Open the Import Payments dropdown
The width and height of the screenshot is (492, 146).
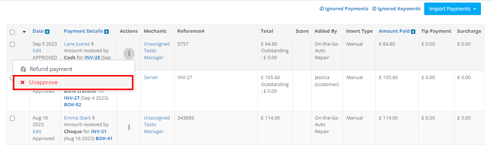tap(453, 9)
